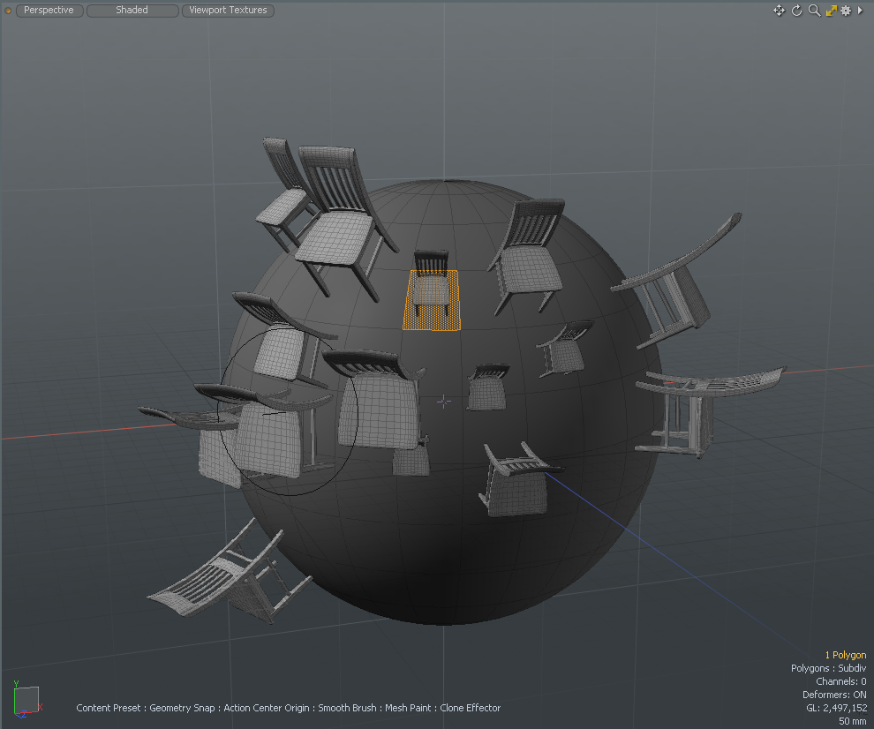Toggle the Deformers: ON status

point(834,695)
